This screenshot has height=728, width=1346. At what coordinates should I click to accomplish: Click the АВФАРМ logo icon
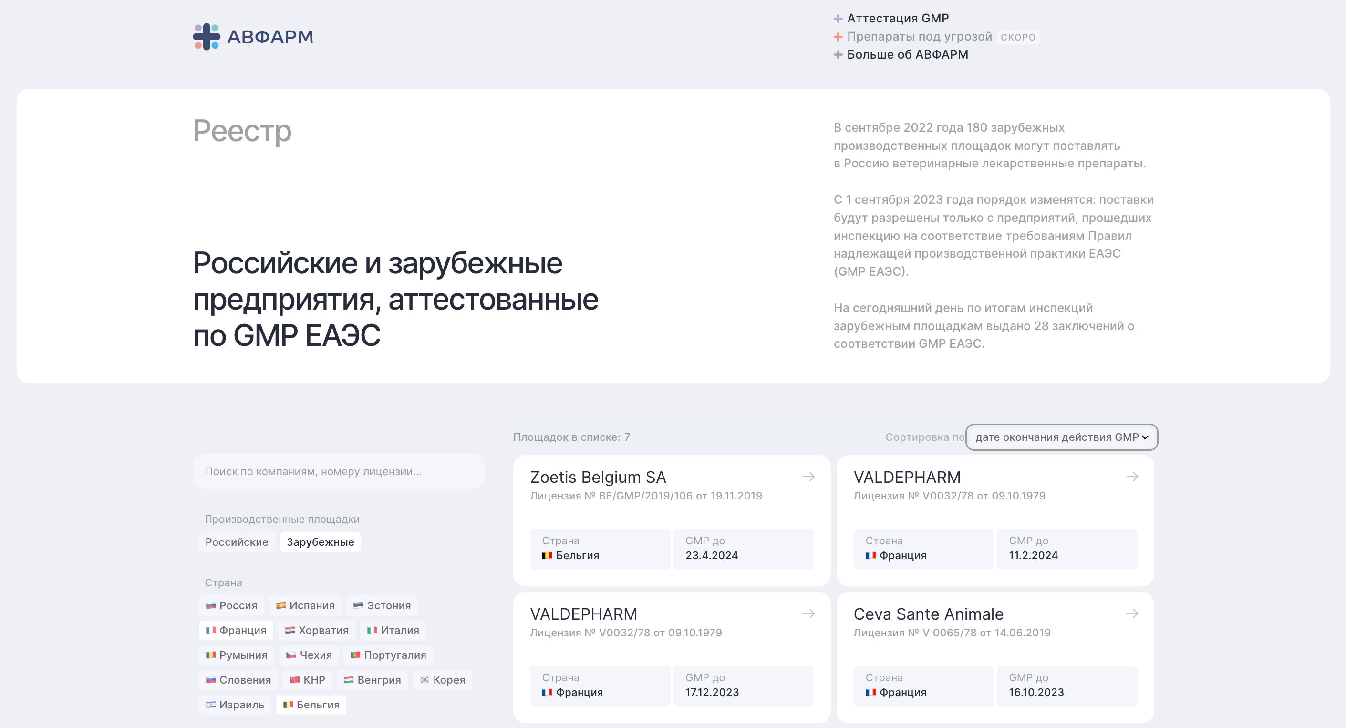click(x=207, y=37)
